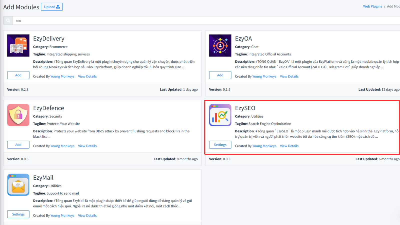Open Young Monkeys link under EzyDelivery
Screen dimensions: 400x225
62,76
